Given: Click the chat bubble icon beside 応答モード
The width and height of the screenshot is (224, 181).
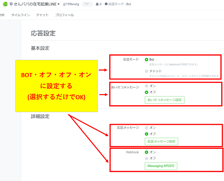Looking at the screenshot, I should pyautogui.click(x=106, y=4).
